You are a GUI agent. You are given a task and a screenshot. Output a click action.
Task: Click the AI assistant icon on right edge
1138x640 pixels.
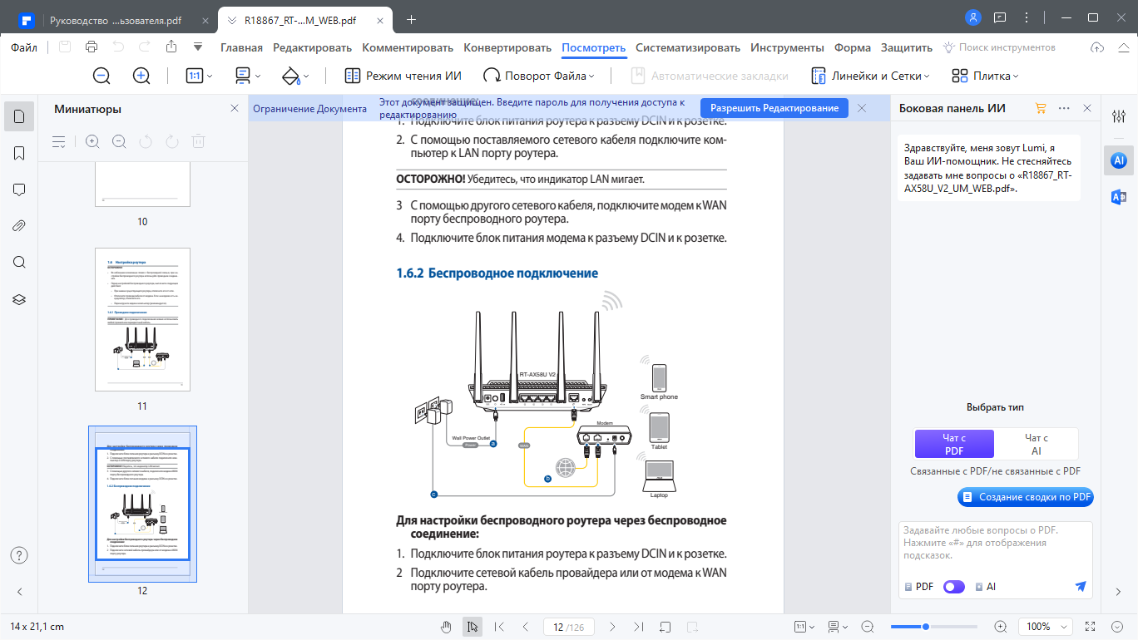pos(1119,160)
